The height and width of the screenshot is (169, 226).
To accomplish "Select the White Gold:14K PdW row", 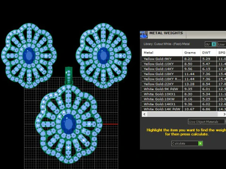I will 184,109.
